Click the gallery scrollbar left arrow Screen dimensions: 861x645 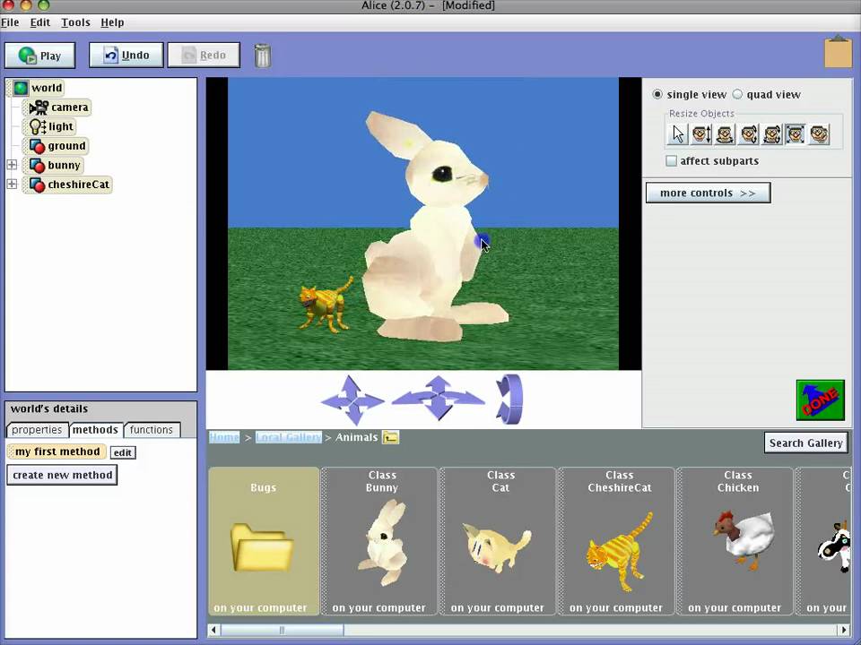click(x=214, y=630)
